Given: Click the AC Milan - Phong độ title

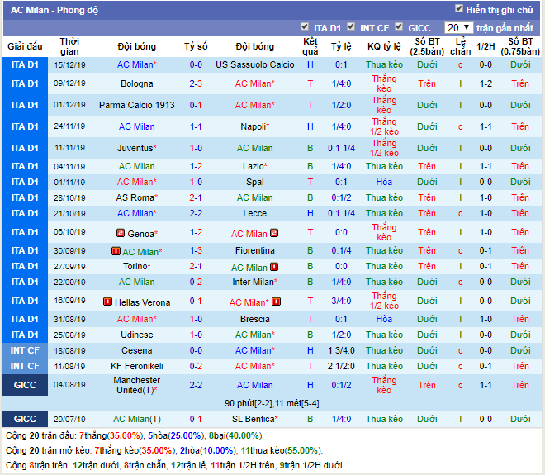Looking at the screenshot, I should [x=54, y=10].
